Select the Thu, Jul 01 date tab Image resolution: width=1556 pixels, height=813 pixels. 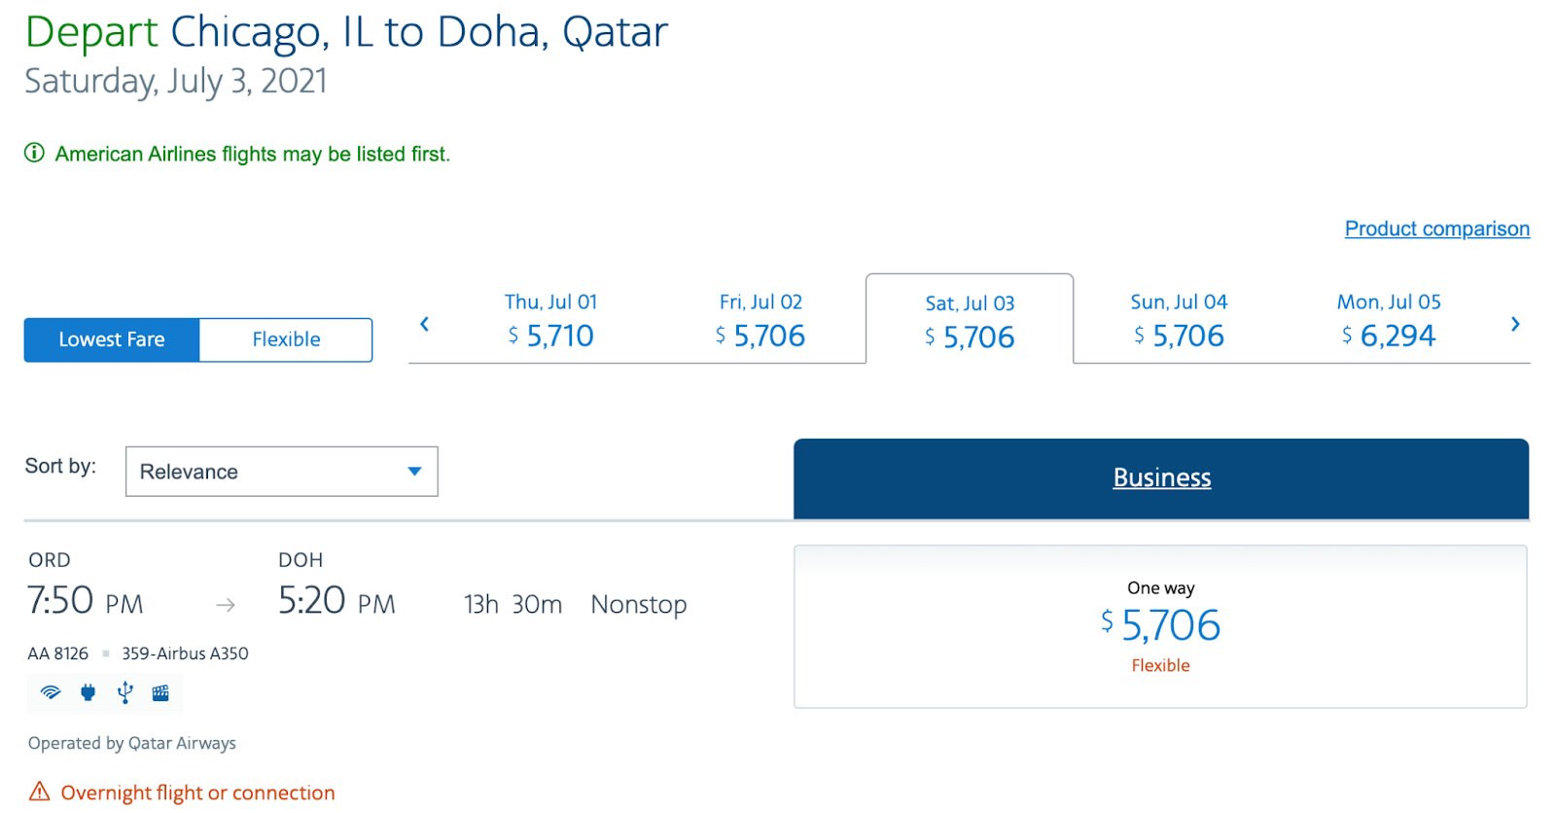click(x=550, y=320)
